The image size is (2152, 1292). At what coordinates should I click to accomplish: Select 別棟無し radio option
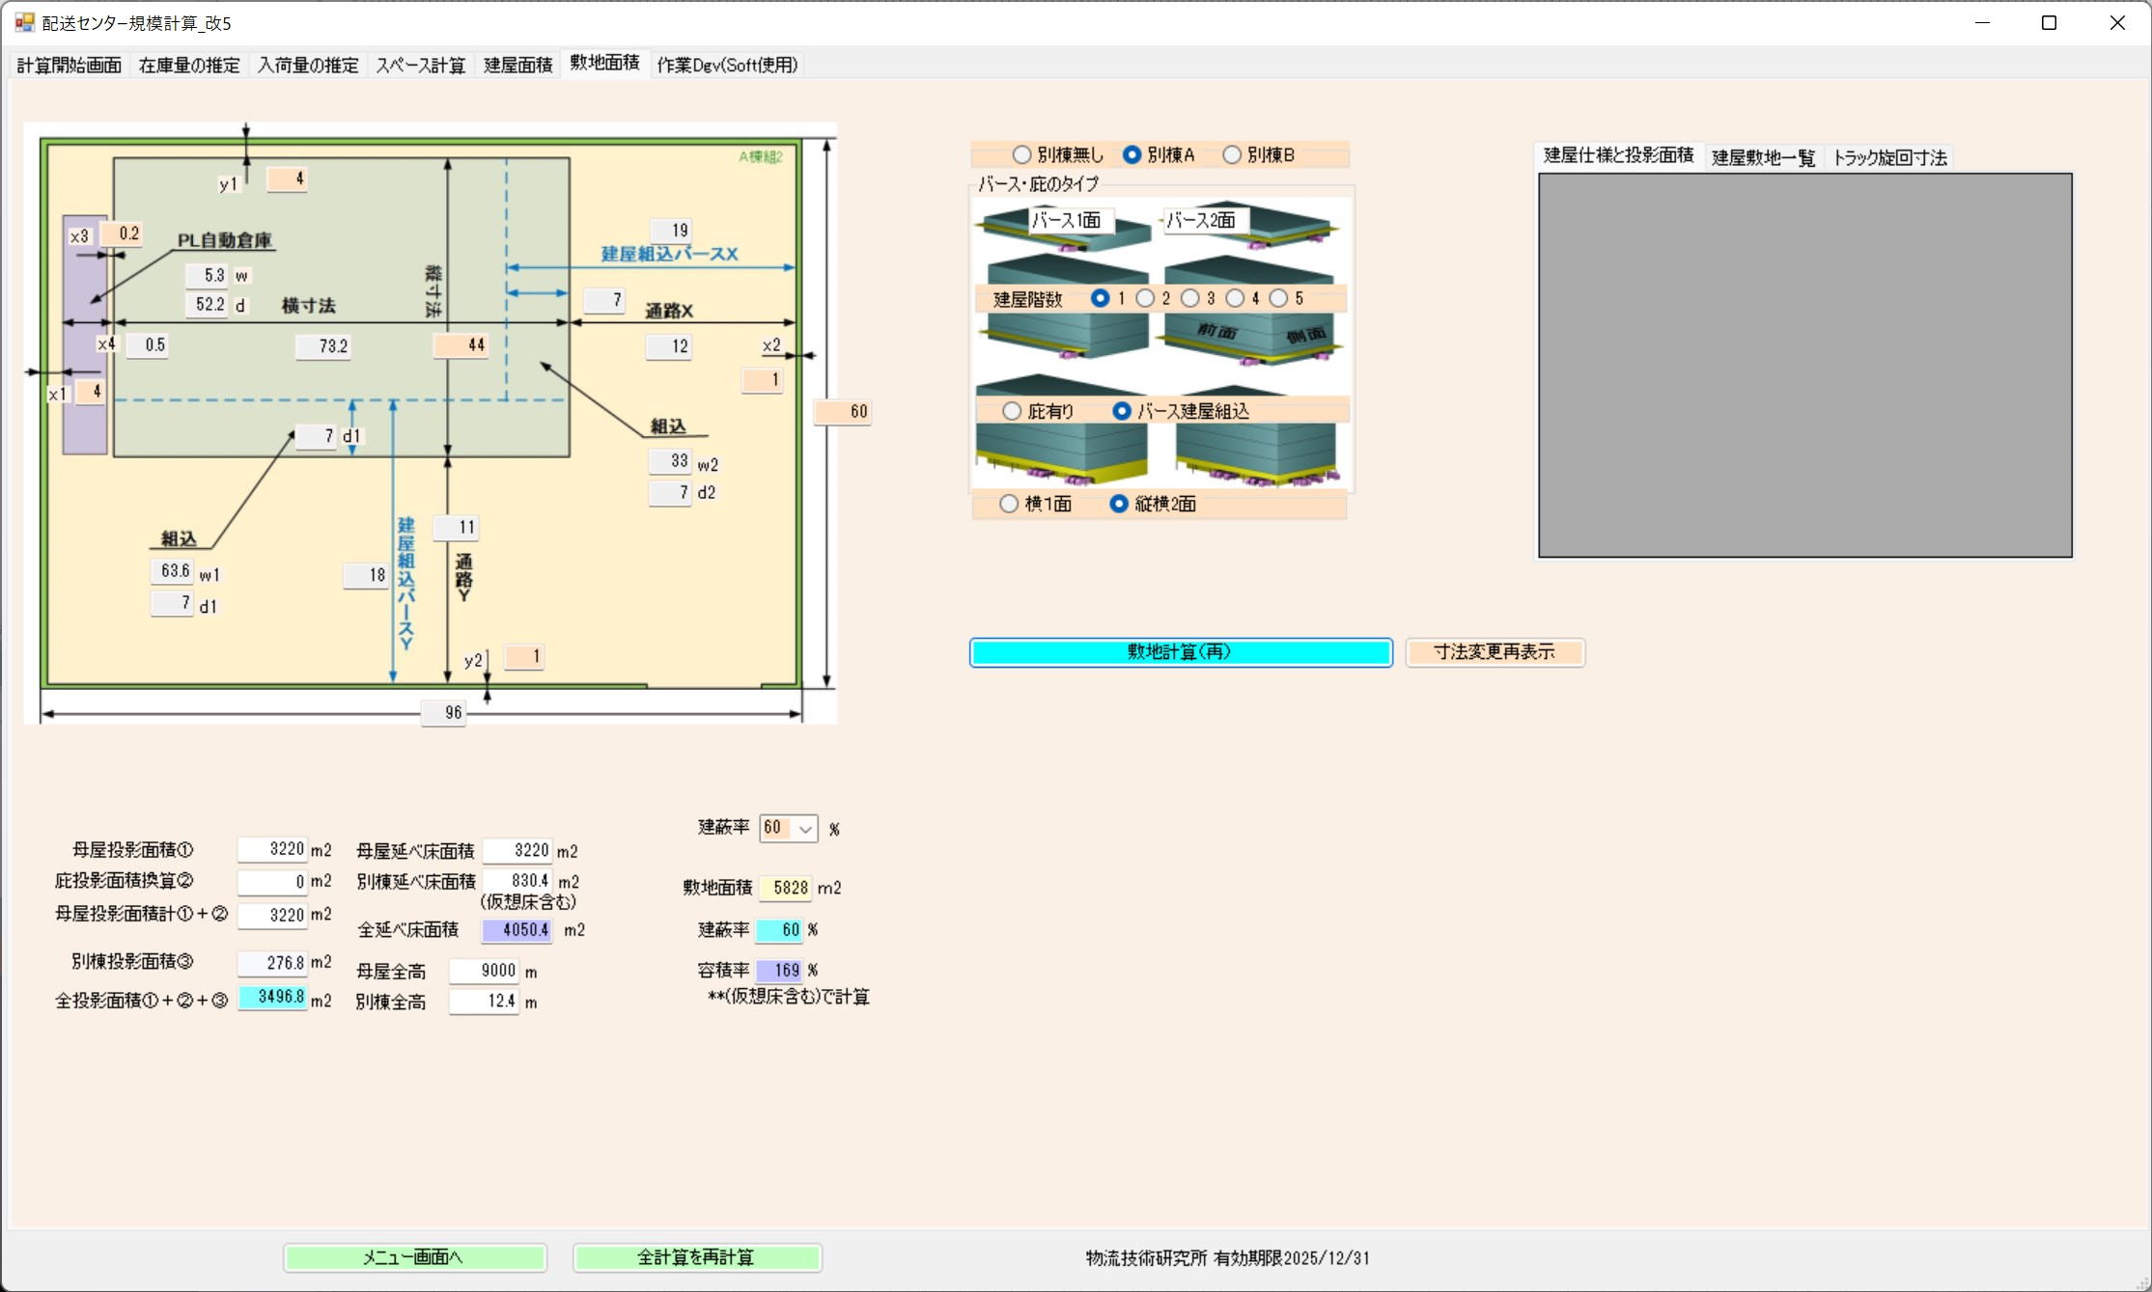point(1021,154)
